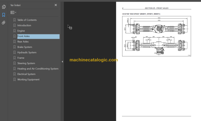Click bookmark icon beside Front Axles
The image size is (201, 121).
coord(14,36)
